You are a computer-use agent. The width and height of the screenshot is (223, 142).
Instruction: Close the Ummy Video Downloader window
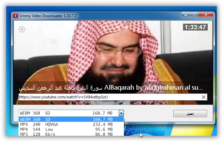206,14
